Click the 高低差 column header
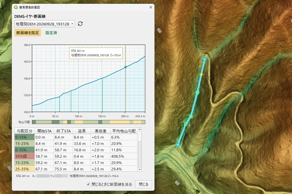The width and height of the screenshot is (292, 194). click(101, 131)
